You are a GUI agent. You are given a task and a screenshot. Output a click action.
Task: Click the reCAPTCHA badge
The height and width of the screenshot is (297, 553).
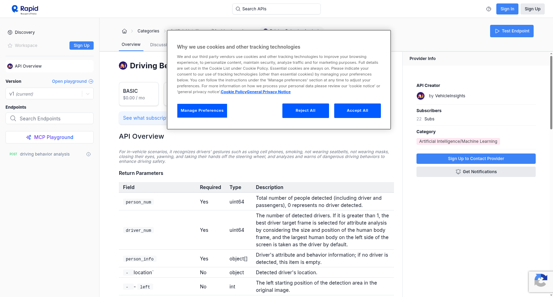(541, 282)
